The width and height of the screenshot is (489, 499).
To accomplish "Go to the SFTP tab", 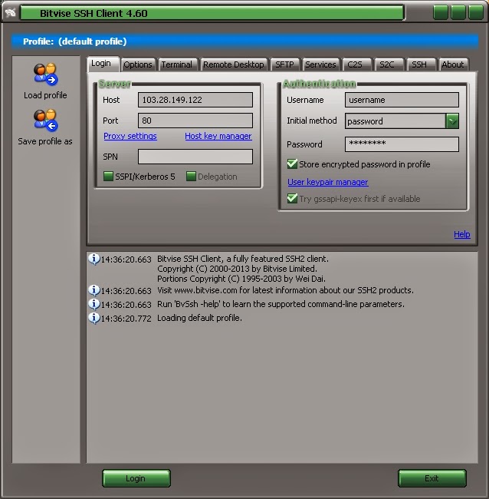I will pyautogui.click(x=284, y=64).
